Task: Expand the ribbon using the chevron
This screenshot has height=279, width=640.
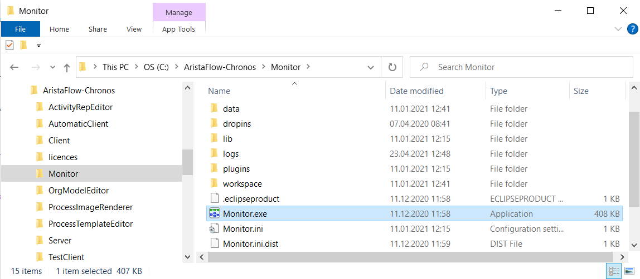Action: 618,29
